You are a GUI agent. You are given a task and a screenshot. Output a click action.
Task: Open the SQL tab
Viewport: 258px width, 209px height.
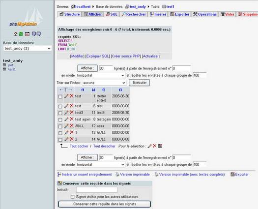(112, 14)
